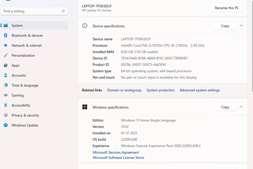Click the Apps icon in sidebar

click(6, 66)
